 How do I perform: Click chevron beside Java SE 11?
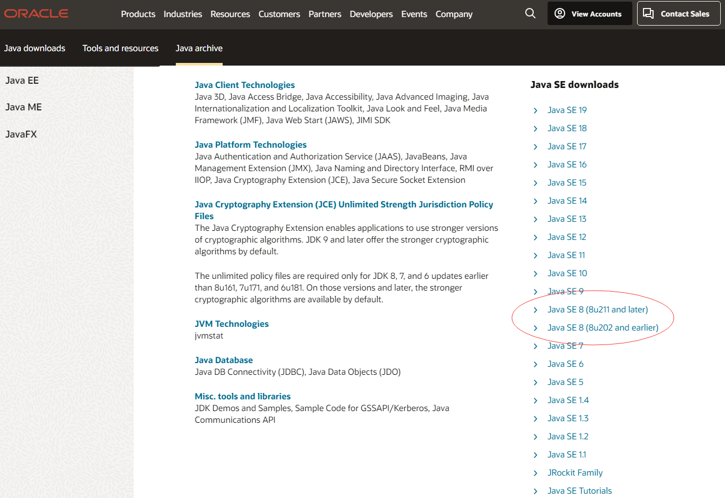pyautogui.click(x=535, y=255)
